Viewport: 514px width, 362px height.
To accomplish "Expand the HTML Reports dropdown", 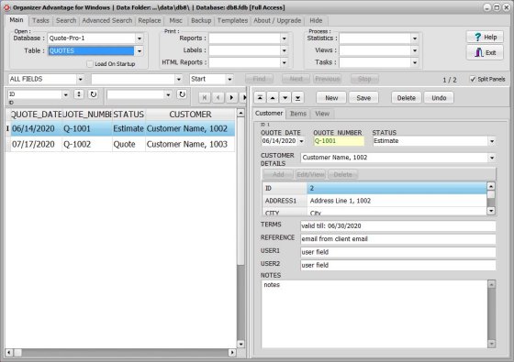I will pos(285,62).
